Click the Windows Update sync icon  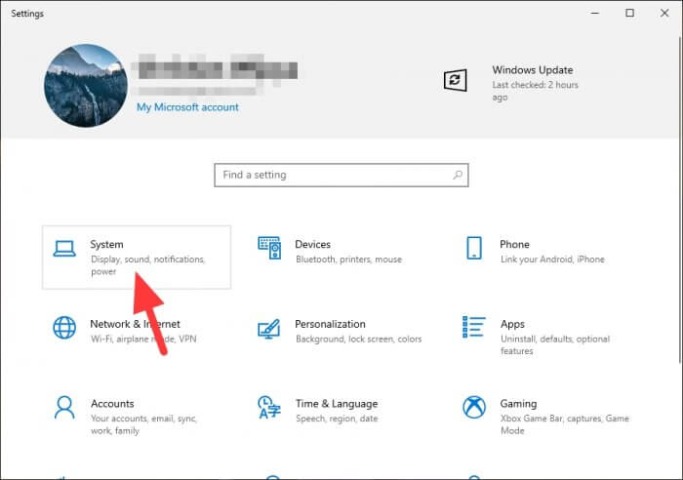[x=456, y=80]
